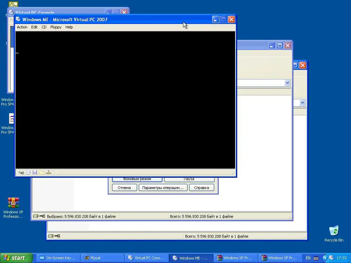
Task: Click Всего text in middle WinRAR status bar
Action: pyautogui.click(x=202, y=216)
